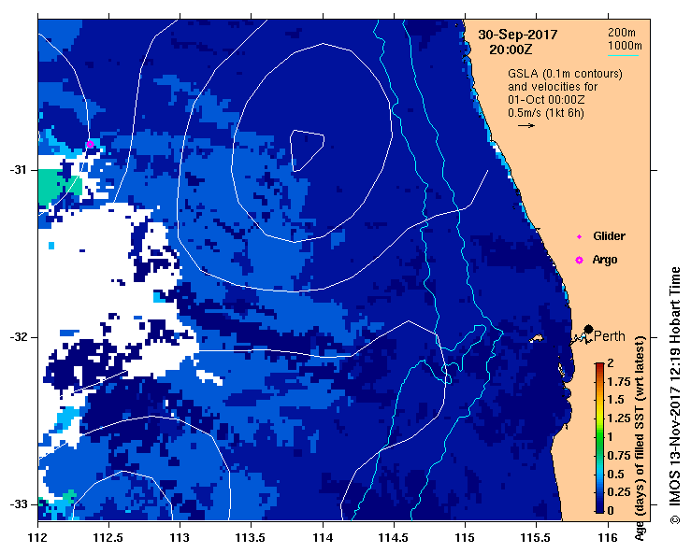Click the GSLA (0.1m contours) text
Screen dimensions: 691x553
(x=565, y=74)
